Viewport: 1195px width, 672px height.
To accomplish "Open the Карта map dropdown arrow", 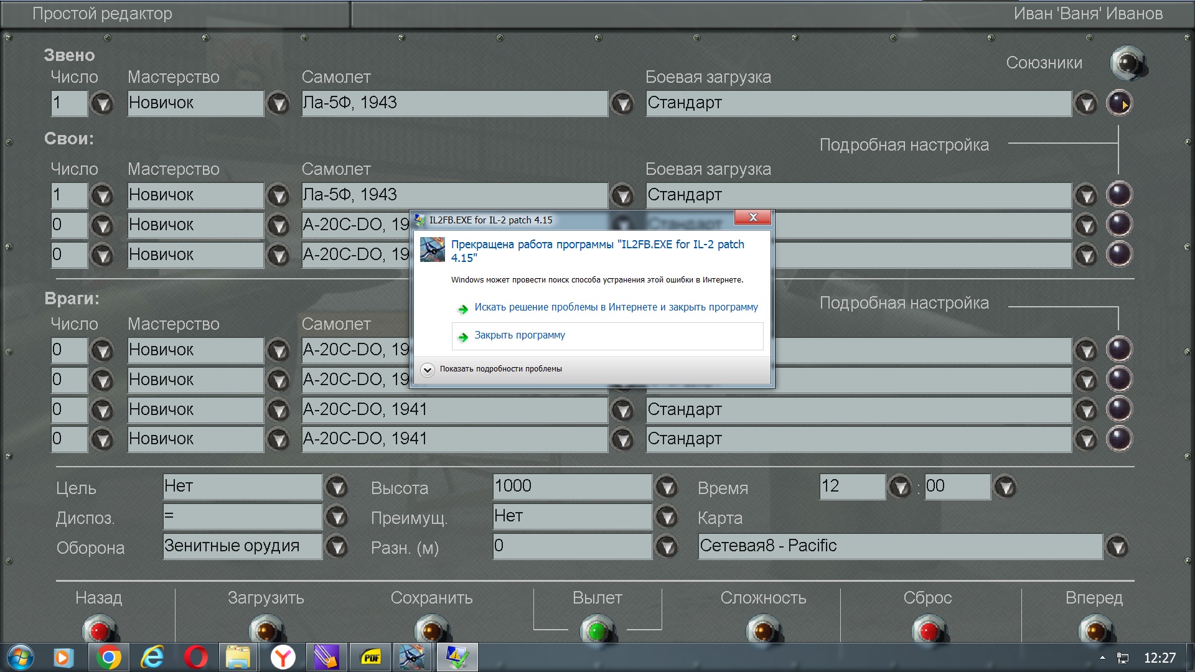I will pos(1117,547).
